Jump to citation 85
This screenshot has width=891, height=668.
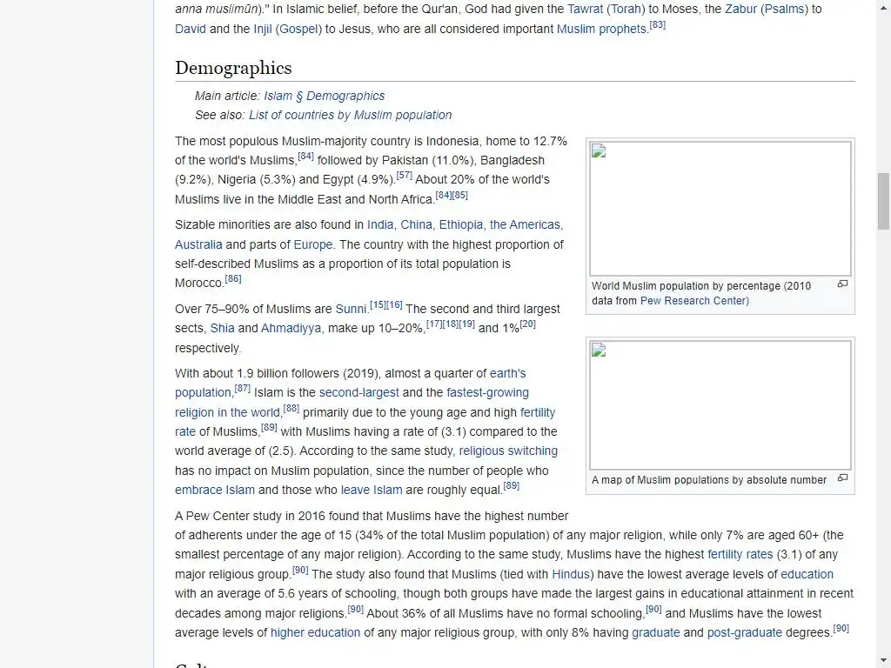(x=459, y=196)
